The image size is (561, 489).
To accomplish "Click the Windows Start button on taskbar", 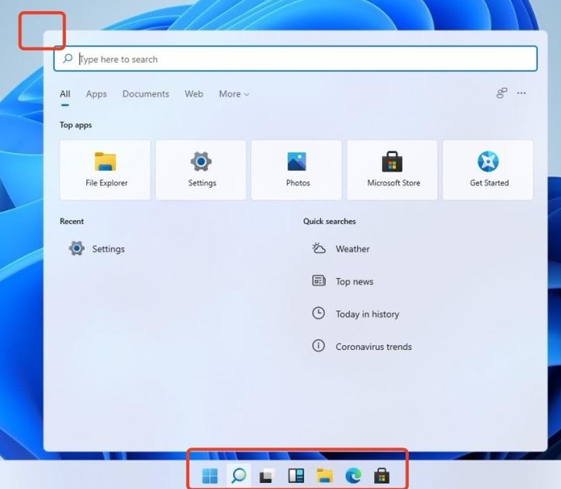I will pos(210,476).
